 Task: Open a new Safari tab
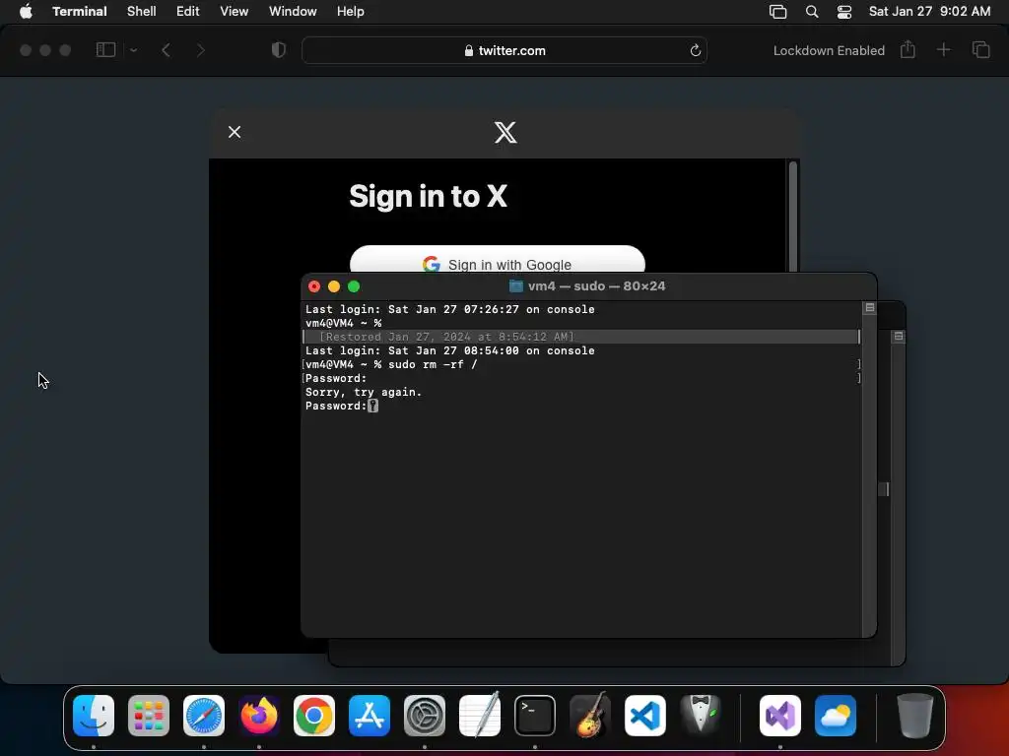coord(943,49)
